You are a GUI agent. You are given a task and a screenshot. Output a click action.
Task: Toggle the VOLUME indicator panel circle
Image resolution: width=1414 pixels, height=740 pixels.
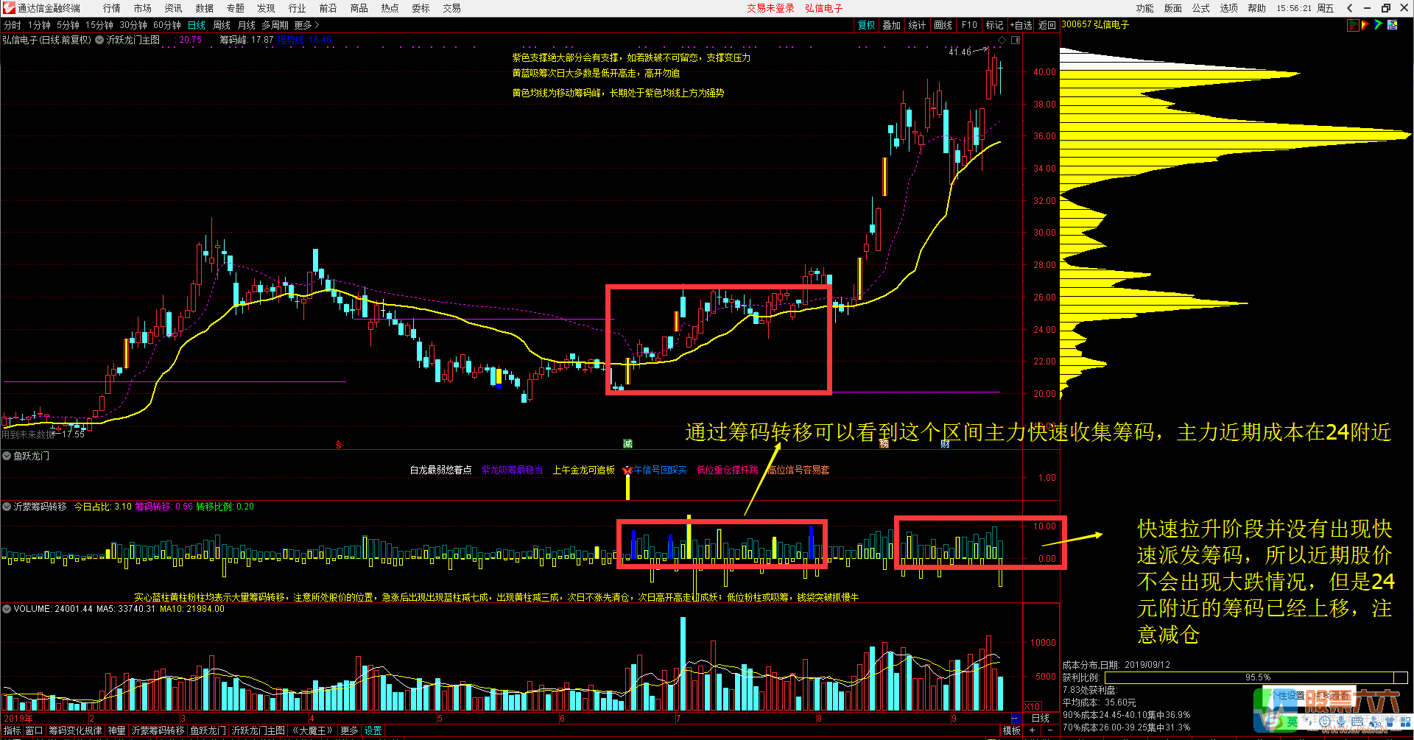pos(7,609)
